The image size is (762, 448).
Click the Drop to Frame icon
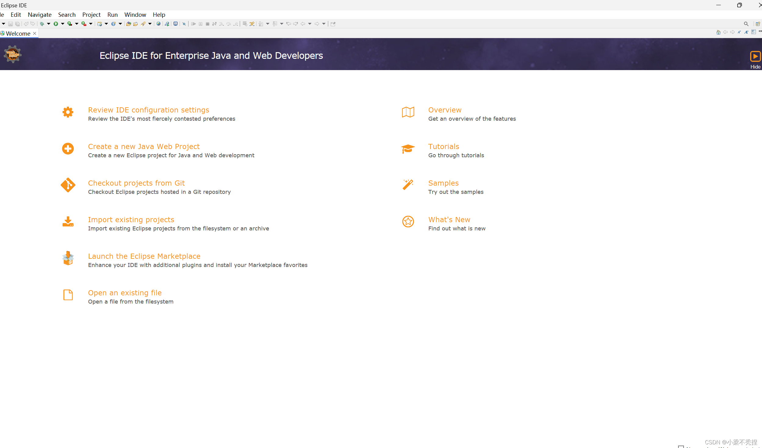click(245, 24)
